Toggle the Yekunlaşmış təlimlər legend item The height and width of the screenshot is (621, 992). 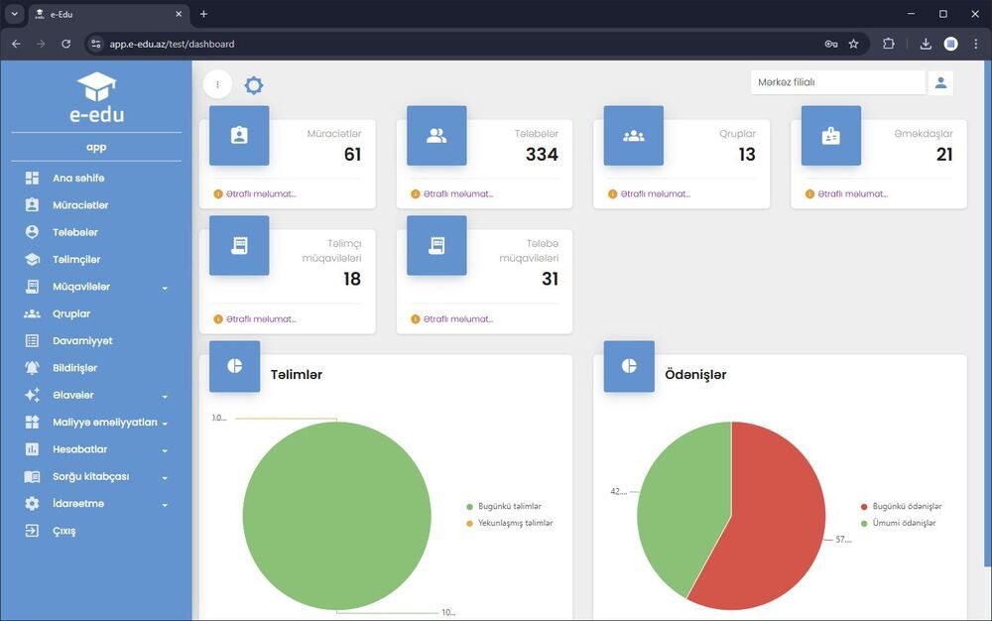click(x=515, y=523)
